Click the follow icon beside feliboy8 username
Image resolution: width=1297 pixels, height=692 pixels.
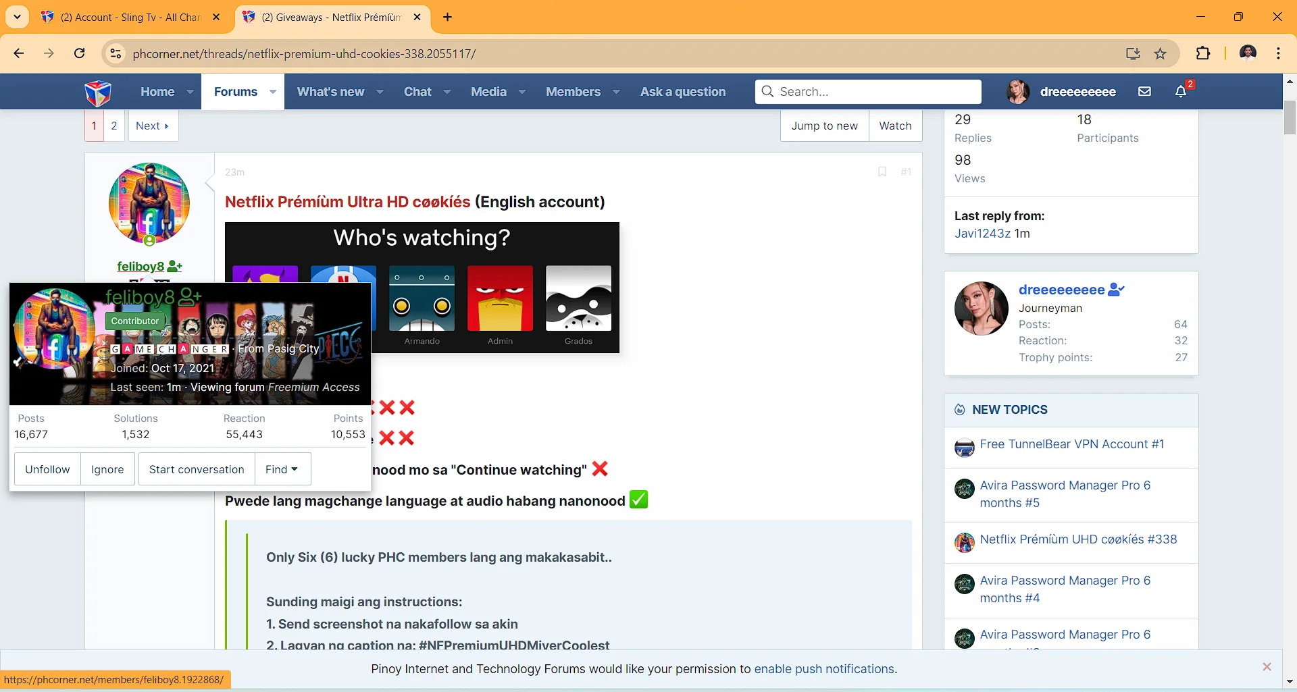coord(175,266)
